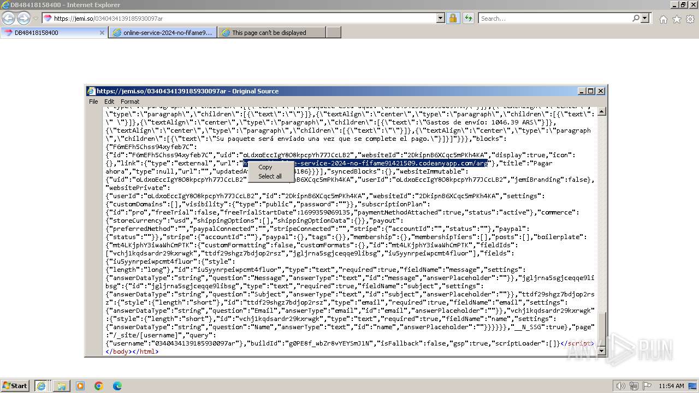The width and height of the screenshot is (699, 393).
Task: Open the search provider dropdown arrow
Action: (645, 18)
